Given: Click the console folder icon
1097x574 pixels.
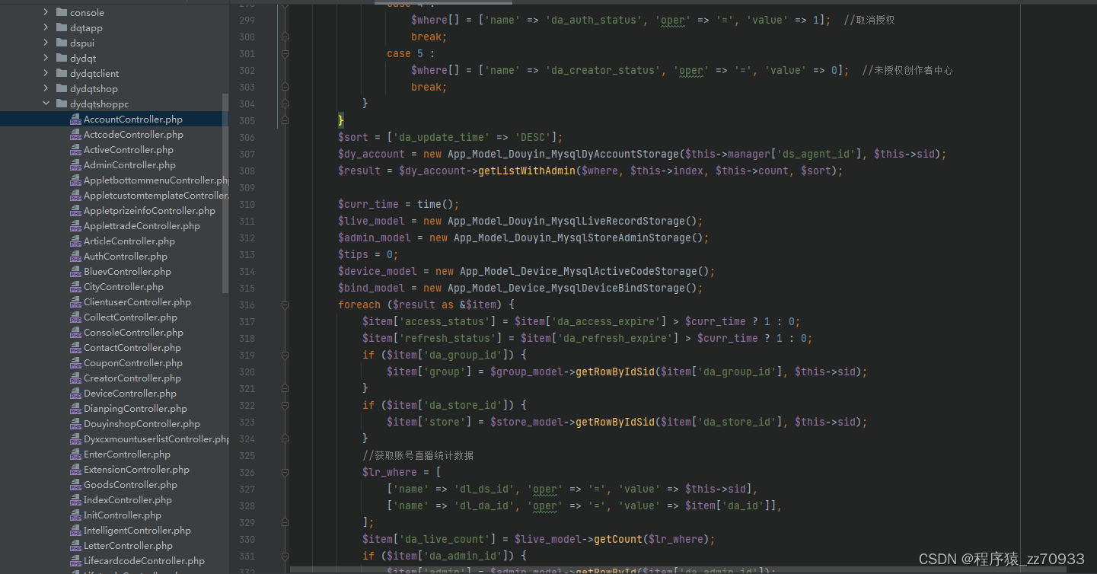Looking at the screenshot, I should (x=62, y=12).
